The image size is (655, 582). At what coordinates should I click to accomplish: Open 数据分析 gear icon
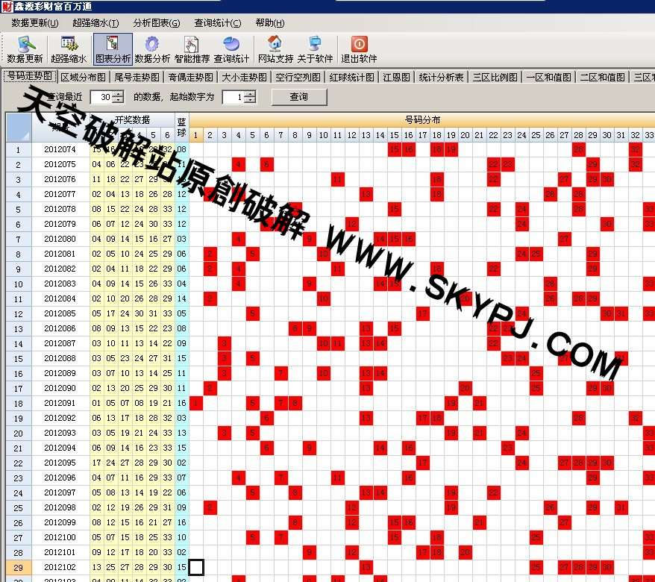click(152, 49)
